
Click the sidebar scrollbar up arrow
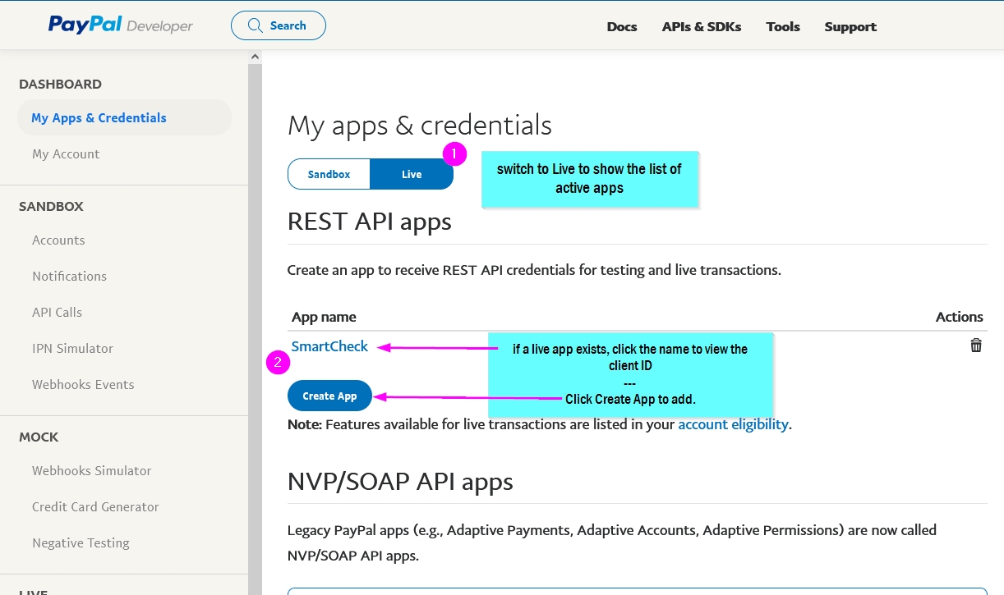tap(255, 57)
